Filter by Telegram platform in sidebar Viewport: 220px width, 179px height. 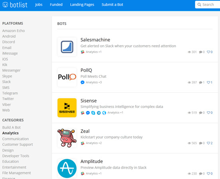click(x=10, y=93)
